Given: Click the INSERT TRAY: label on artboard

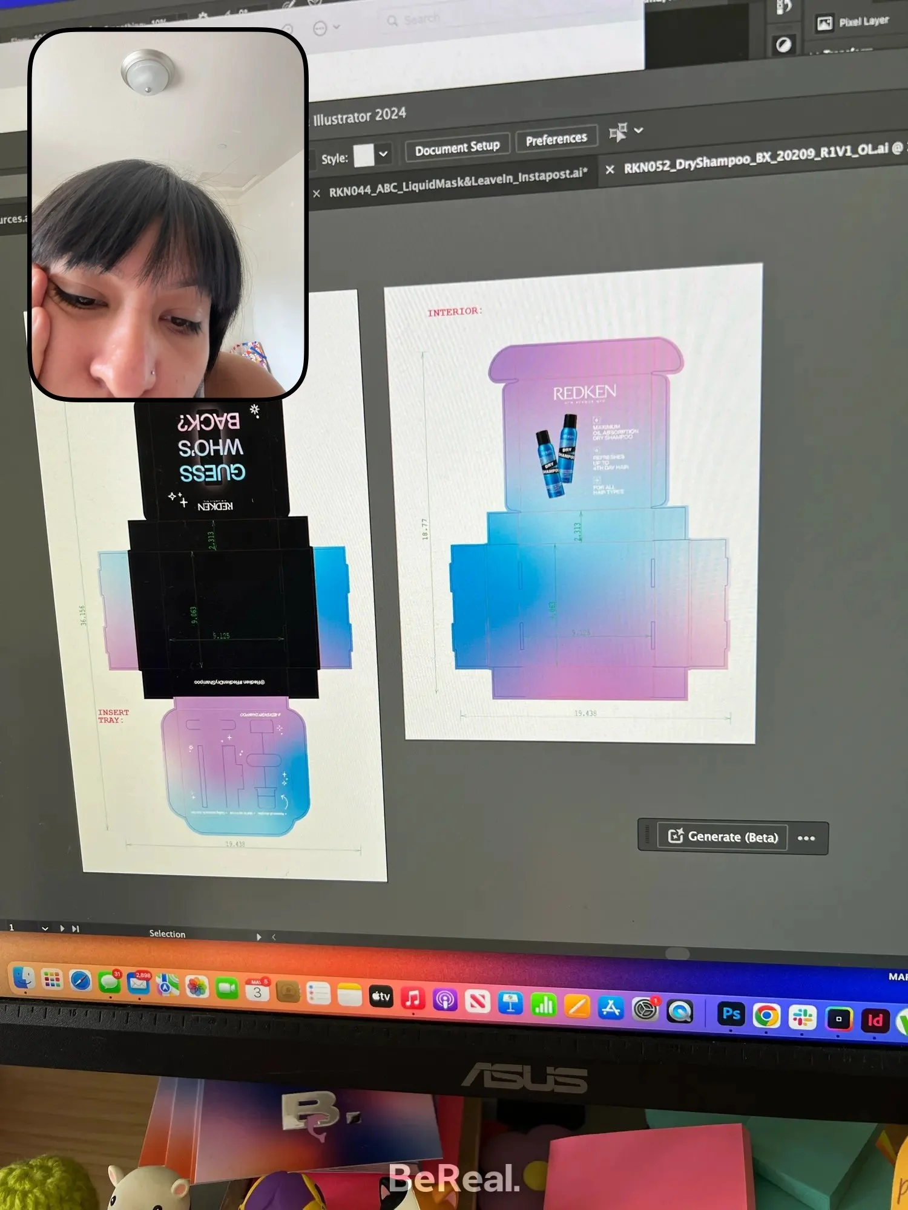Looking at the screenshot, I should pos(113,716).
